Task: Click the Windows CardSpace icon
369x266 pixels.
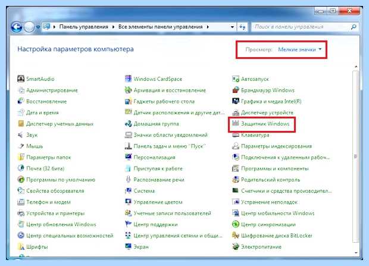Action: click(128, 79)
